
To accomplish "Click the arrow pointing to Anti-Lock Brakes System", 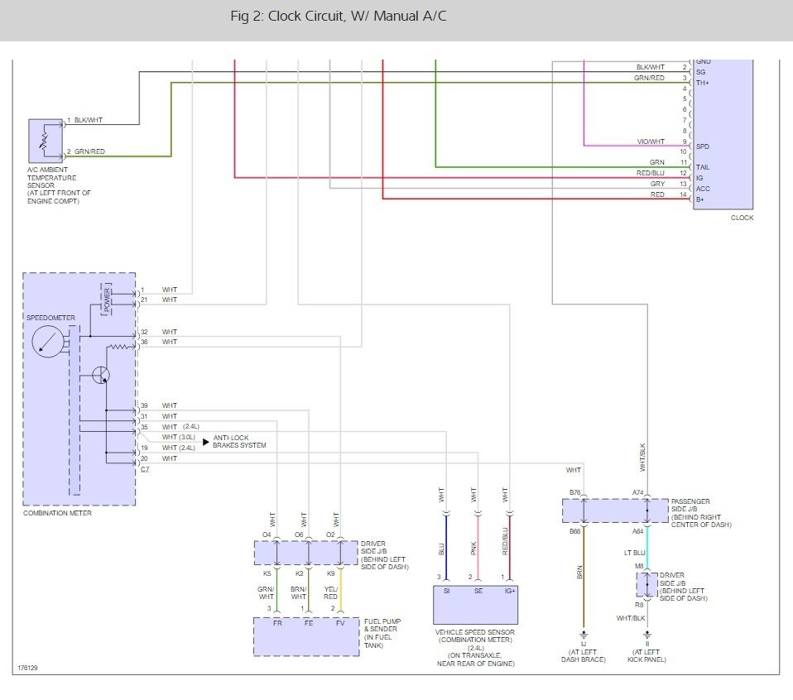I will 206,442.
